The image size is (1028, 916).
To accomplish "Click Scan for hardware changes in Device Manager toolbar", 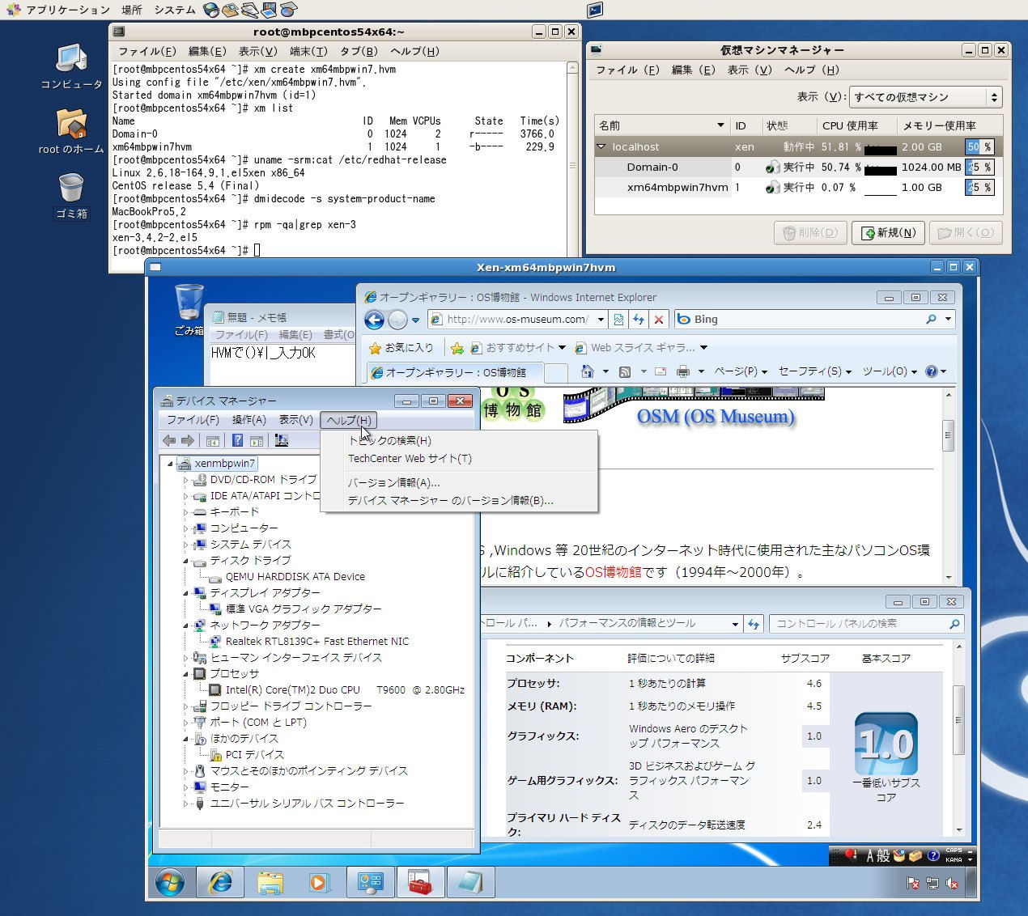I will coord(282,440).
